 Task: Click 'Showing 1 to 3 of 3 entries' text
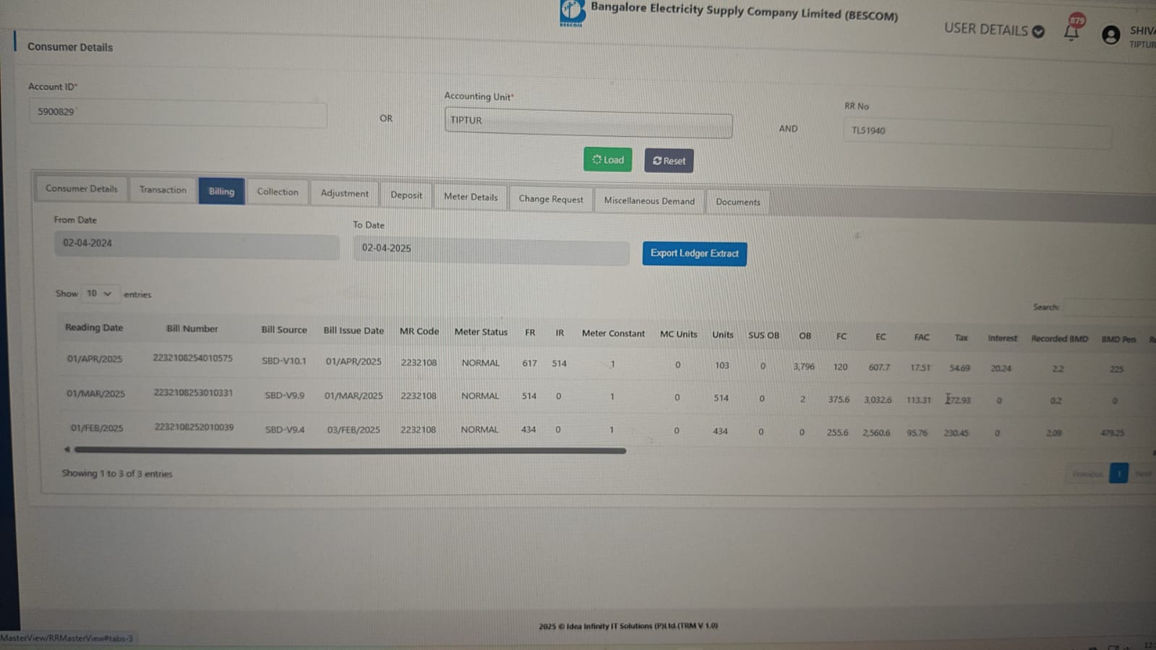(x=117, y=474)
